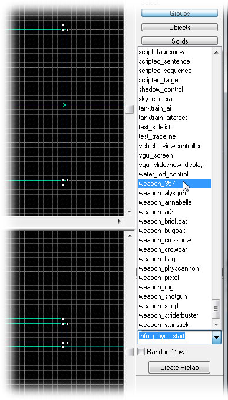
Task: Toggle the Random Yaw checkbox
Action: click(x=141, y=352)
